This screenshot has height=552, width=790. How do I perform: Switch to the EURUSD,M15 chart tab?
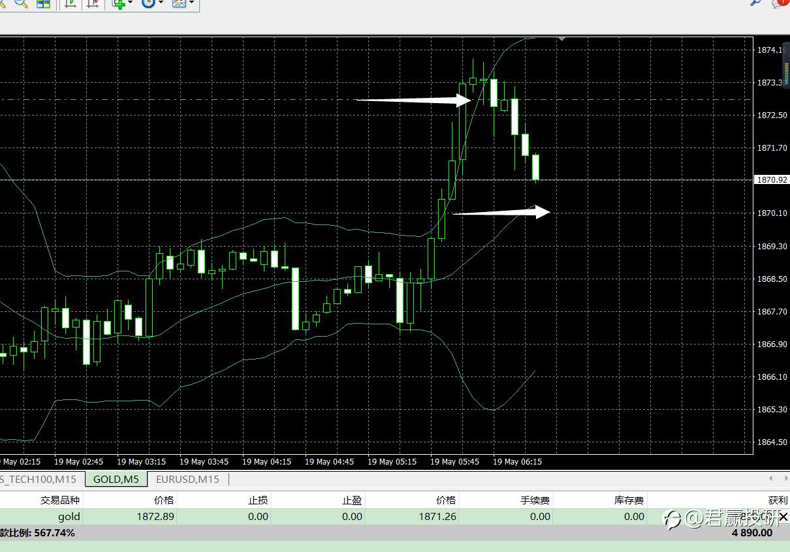(x=187, y=479)
